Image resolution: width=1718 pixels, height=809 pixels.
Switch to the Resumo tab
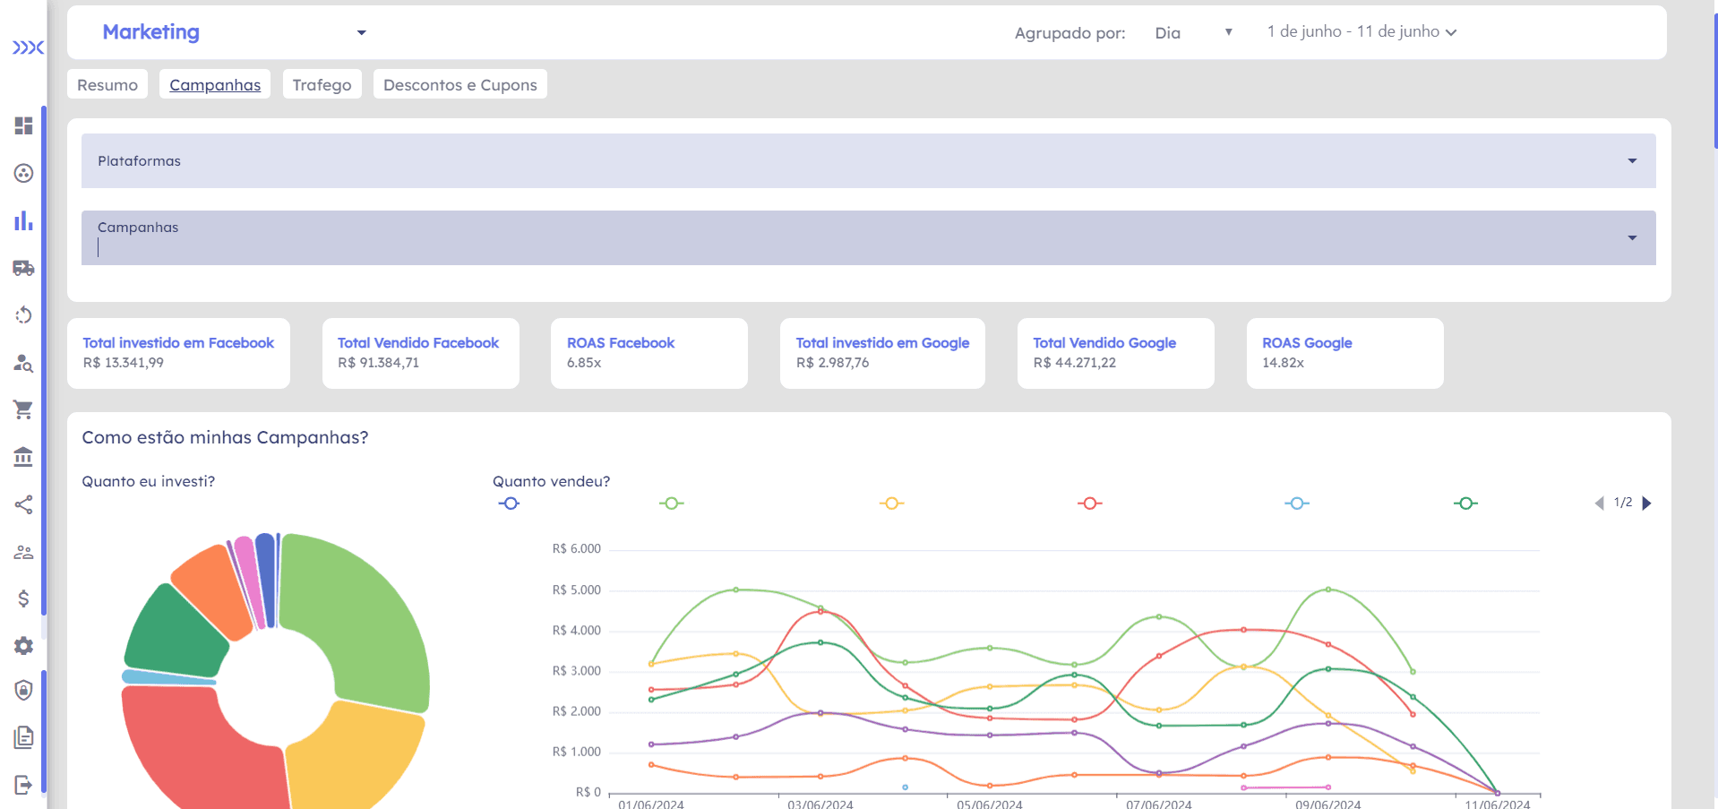[107, 85]
